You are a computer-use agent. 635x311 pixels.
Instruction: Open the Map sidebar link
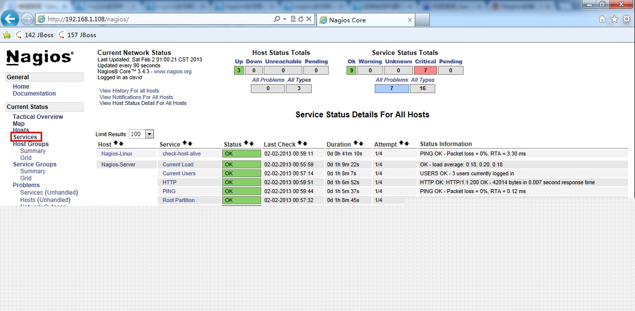18,124
